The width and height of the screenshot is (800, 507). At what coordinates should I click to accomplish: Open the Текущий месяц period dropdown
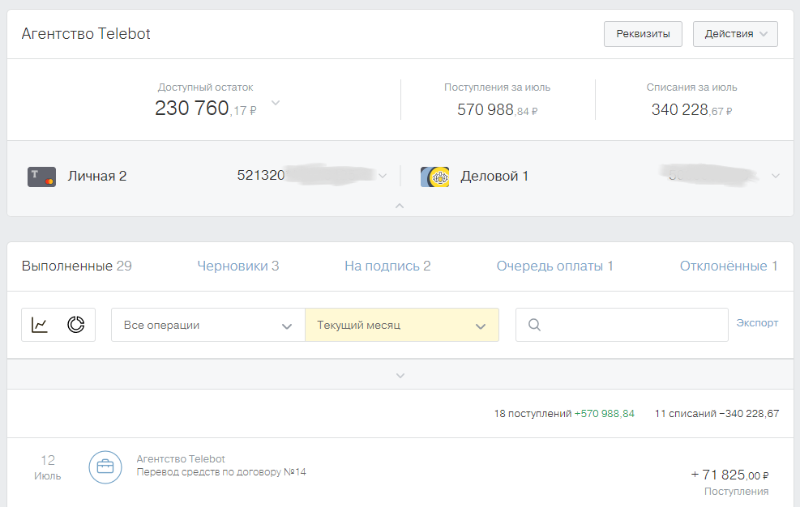click(x=401, y=325)
